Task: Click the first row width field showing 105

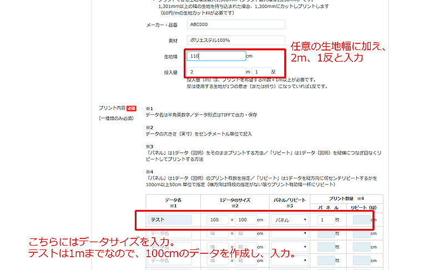Action: point(218,220)
